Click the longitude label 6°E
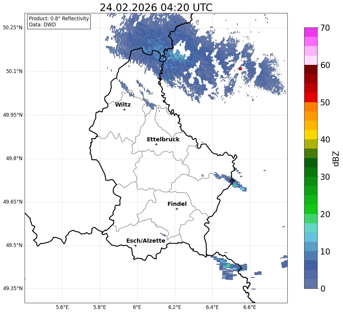This screenshot has height=313, width=343. tap(137, 307)
